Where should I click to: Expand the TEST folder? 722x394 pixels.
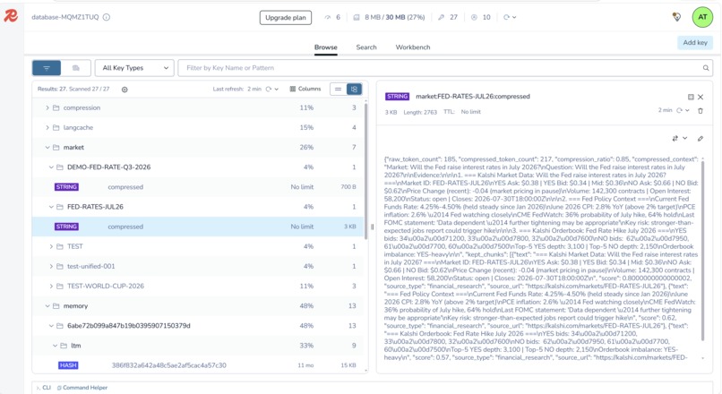point(51,246)
